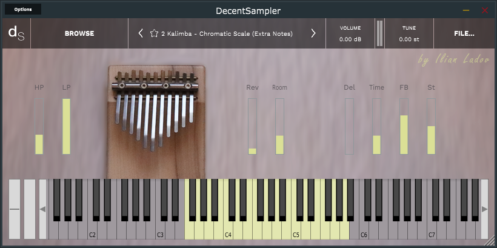Open the BROWSE library panel
Viewport: 497px width, 248px height.
pos(79,33)
